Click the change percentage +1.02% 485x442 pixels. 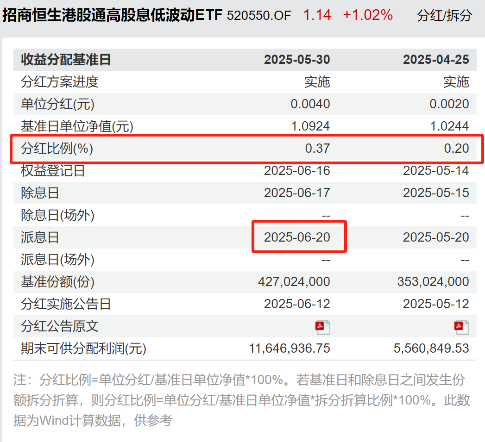(x=368, y=15)
